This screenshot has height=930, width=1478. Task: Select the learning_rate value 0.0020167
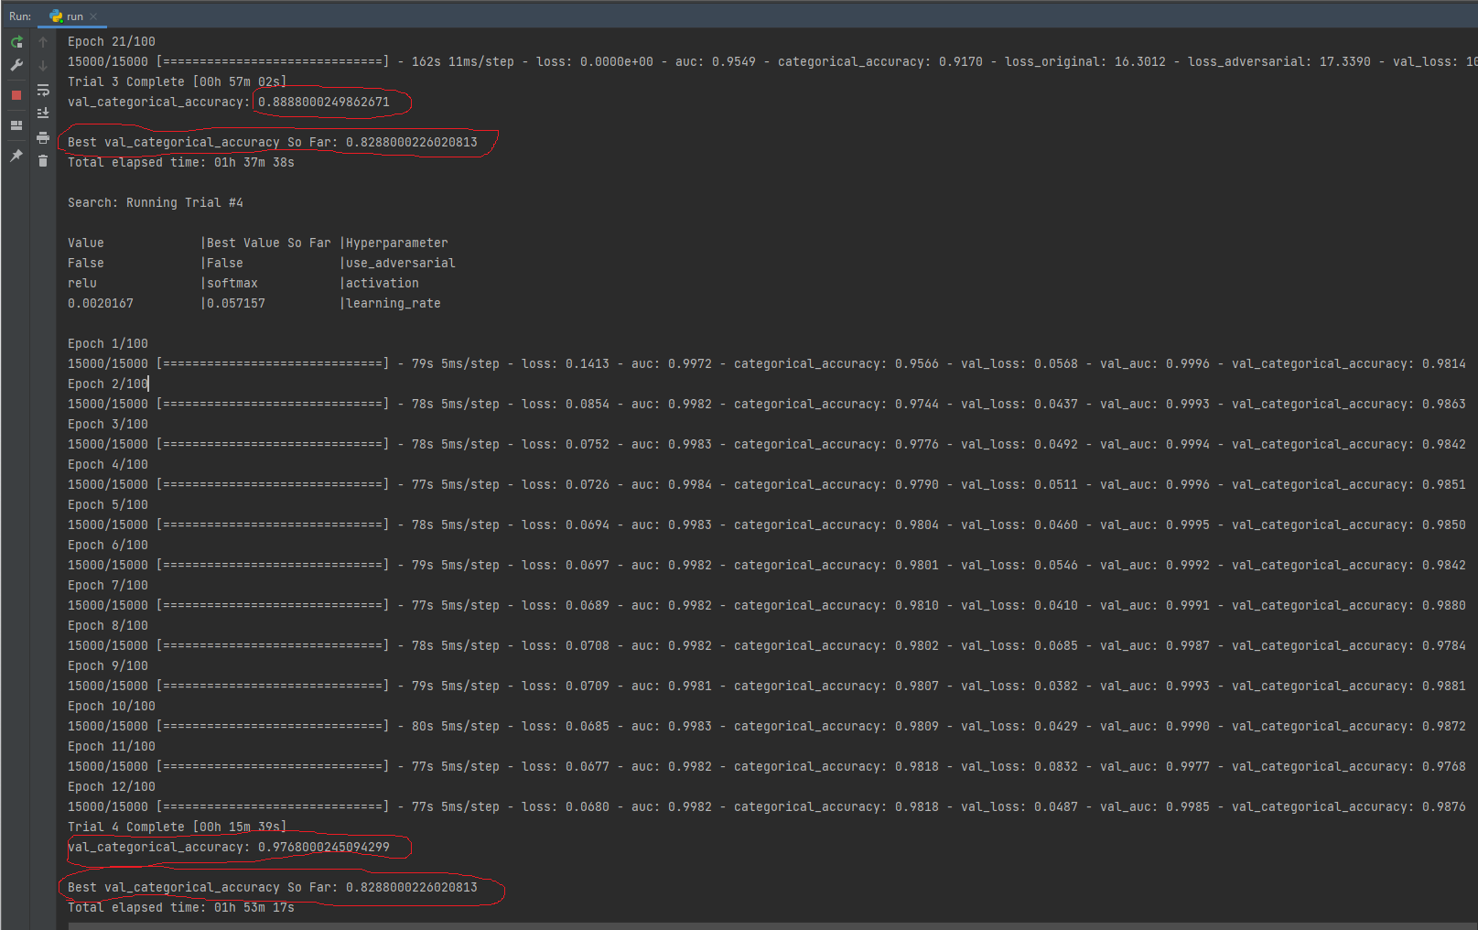tap(101, 303)
